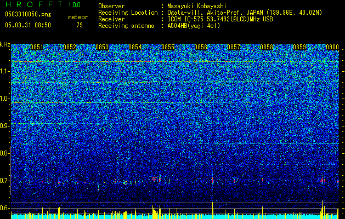Click the kHz axis unit label
345x219 pixels.
point(5,44)
